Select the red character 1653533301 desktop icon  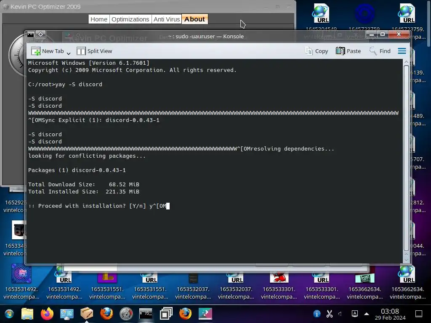click(279, 282)
